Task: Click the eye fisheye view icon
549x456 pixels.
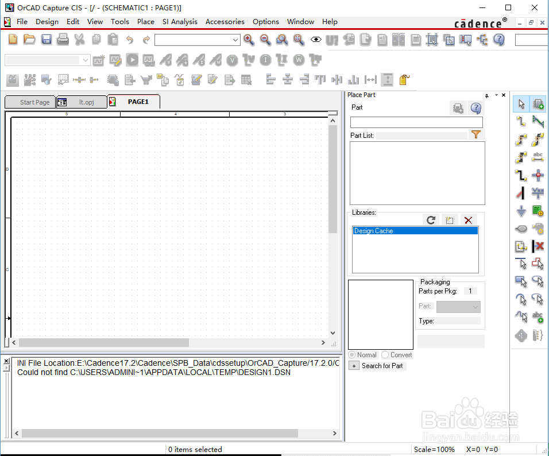Action: pyautogui.click(x=316, y=40)
